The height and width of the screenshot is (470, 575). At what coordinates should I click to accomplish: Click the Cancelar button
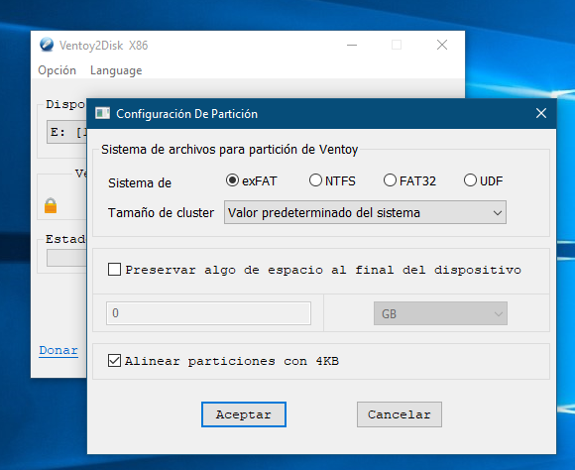[399, 414]
